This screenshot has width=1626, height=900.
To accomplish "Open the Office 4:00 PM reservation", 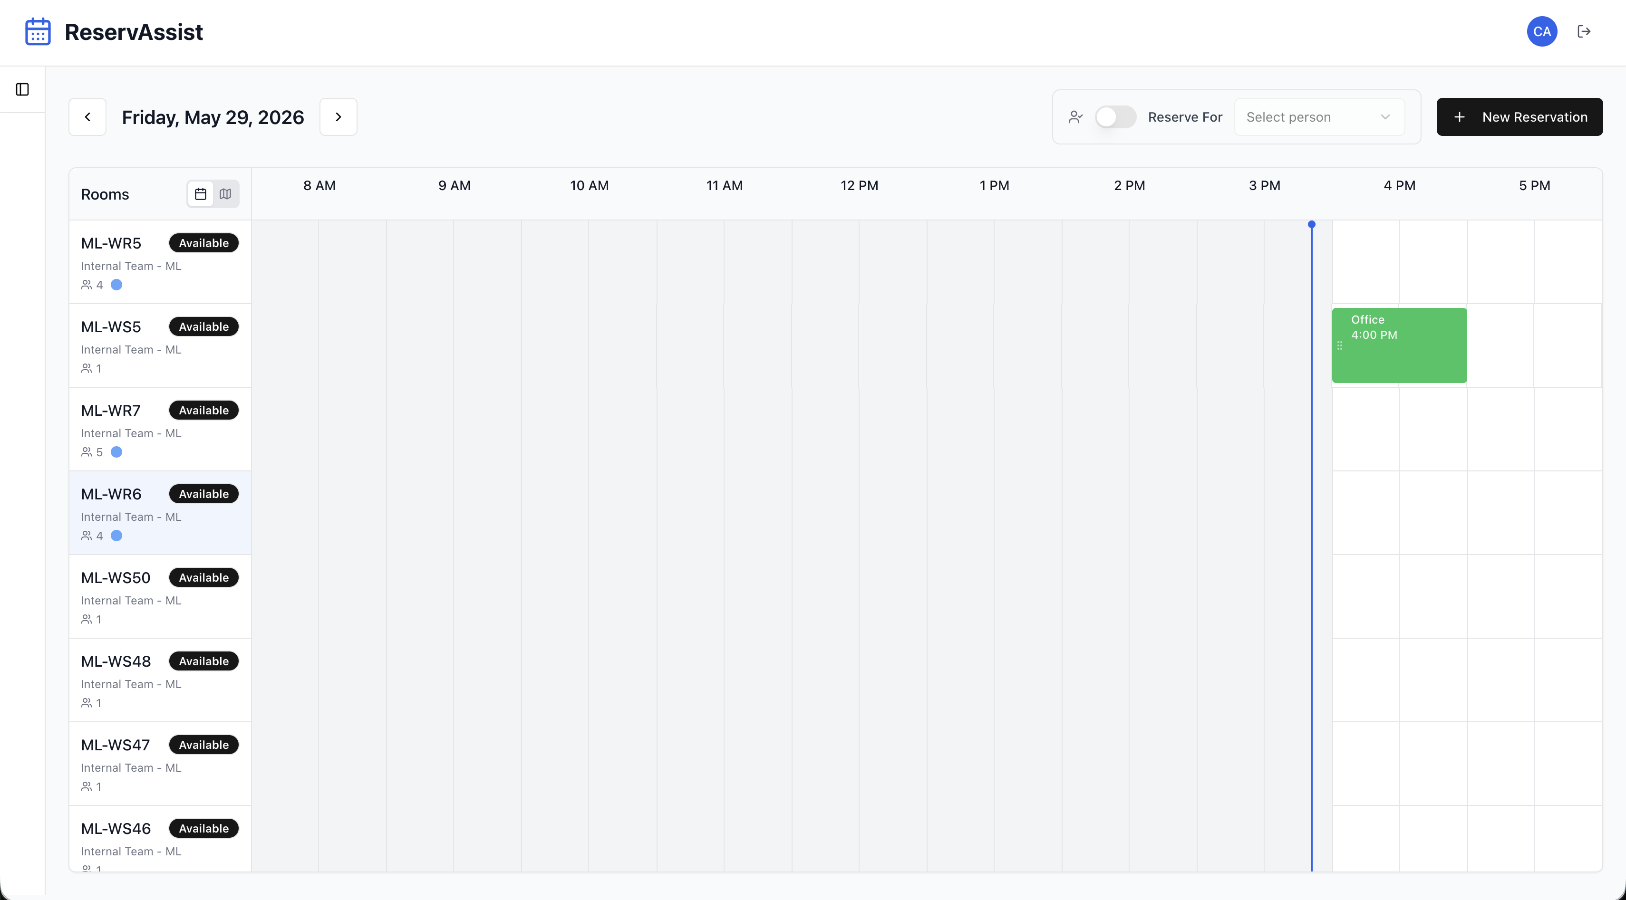I will [x=1399, y=345].
